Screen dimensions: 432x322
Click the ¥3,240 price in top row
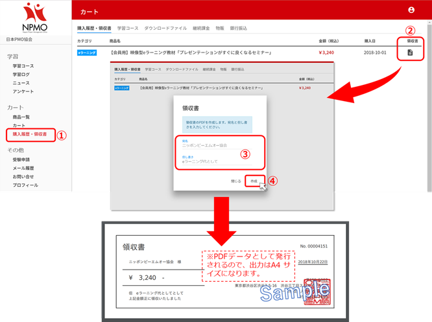(x=326, y=52)
